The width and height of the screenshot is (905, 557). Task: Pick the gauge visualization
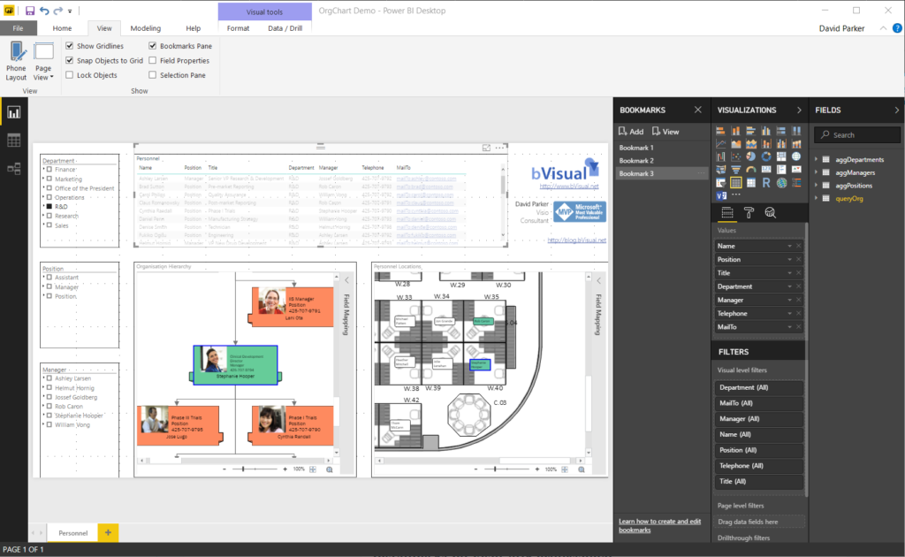pos(750,169)
